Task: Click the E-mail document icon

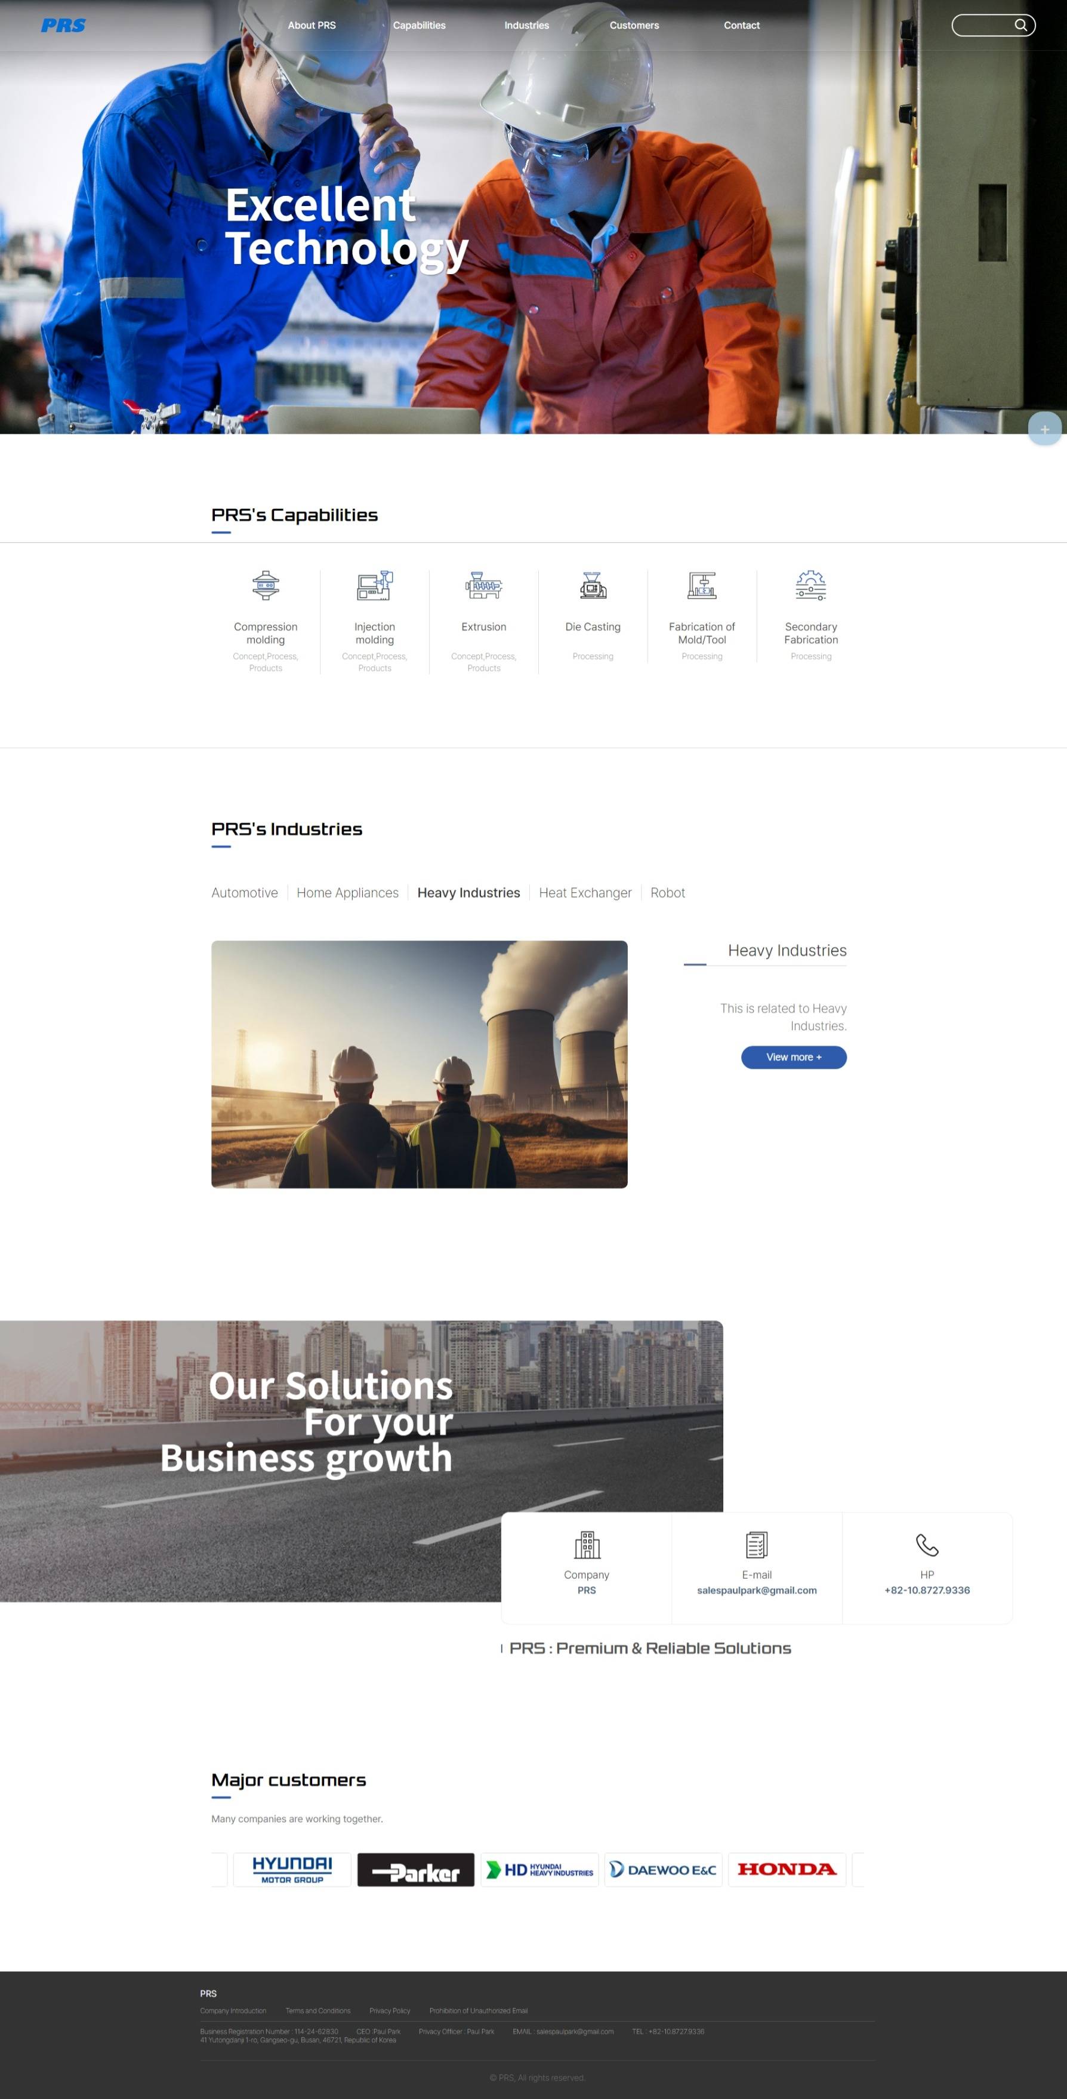Action: click(x=757, y=1544)
